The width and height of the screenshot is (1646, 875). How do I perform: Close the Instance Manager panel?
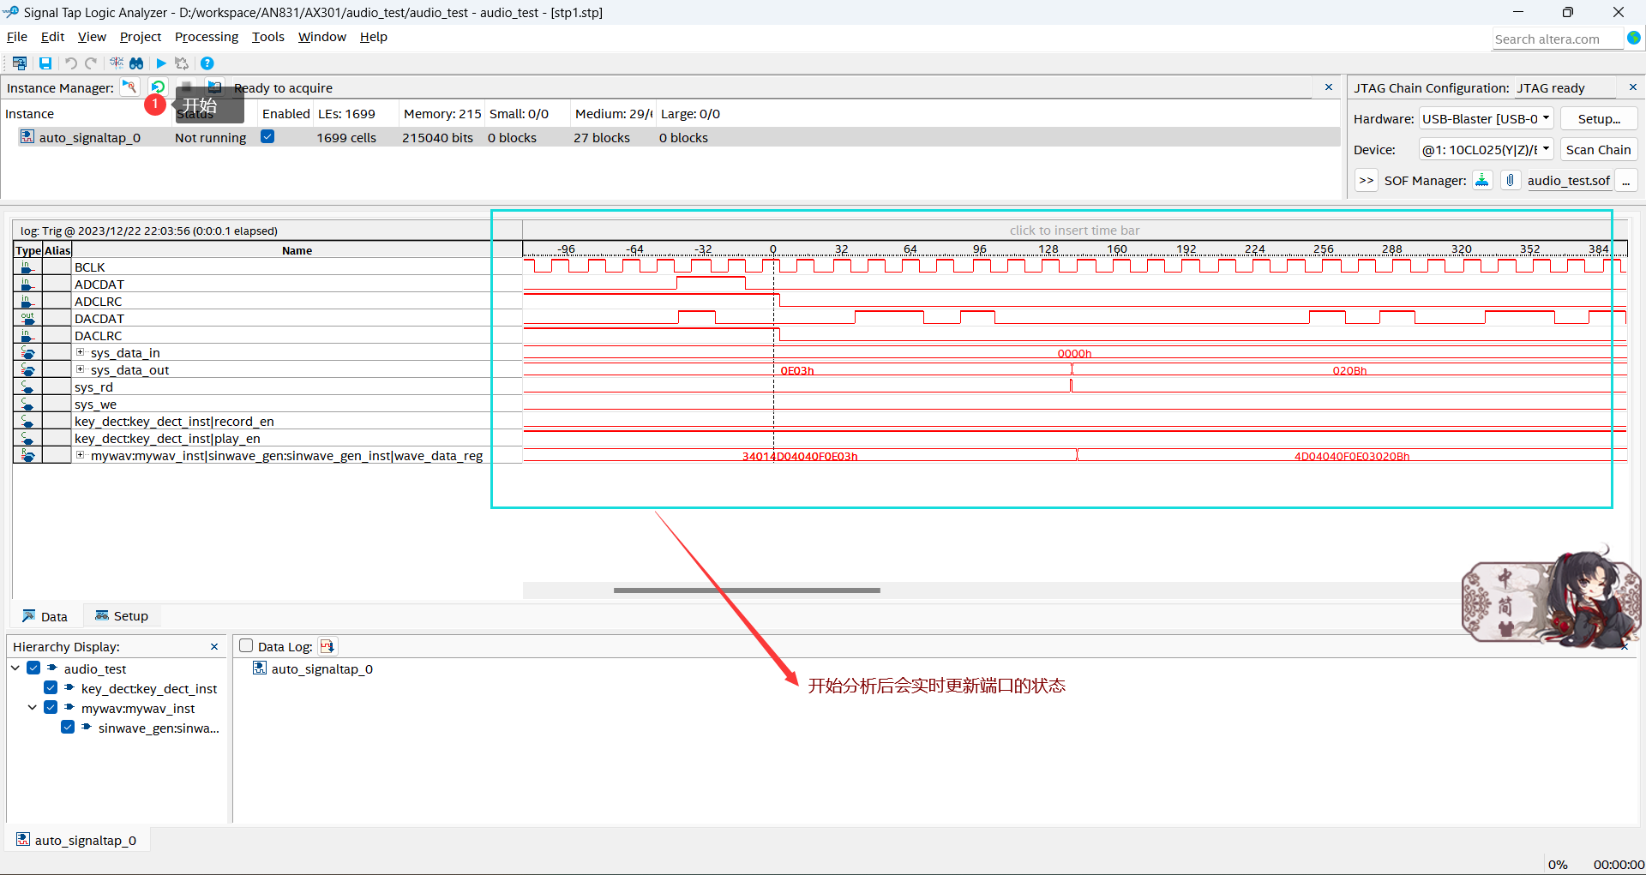click(x=1329, y=87)
